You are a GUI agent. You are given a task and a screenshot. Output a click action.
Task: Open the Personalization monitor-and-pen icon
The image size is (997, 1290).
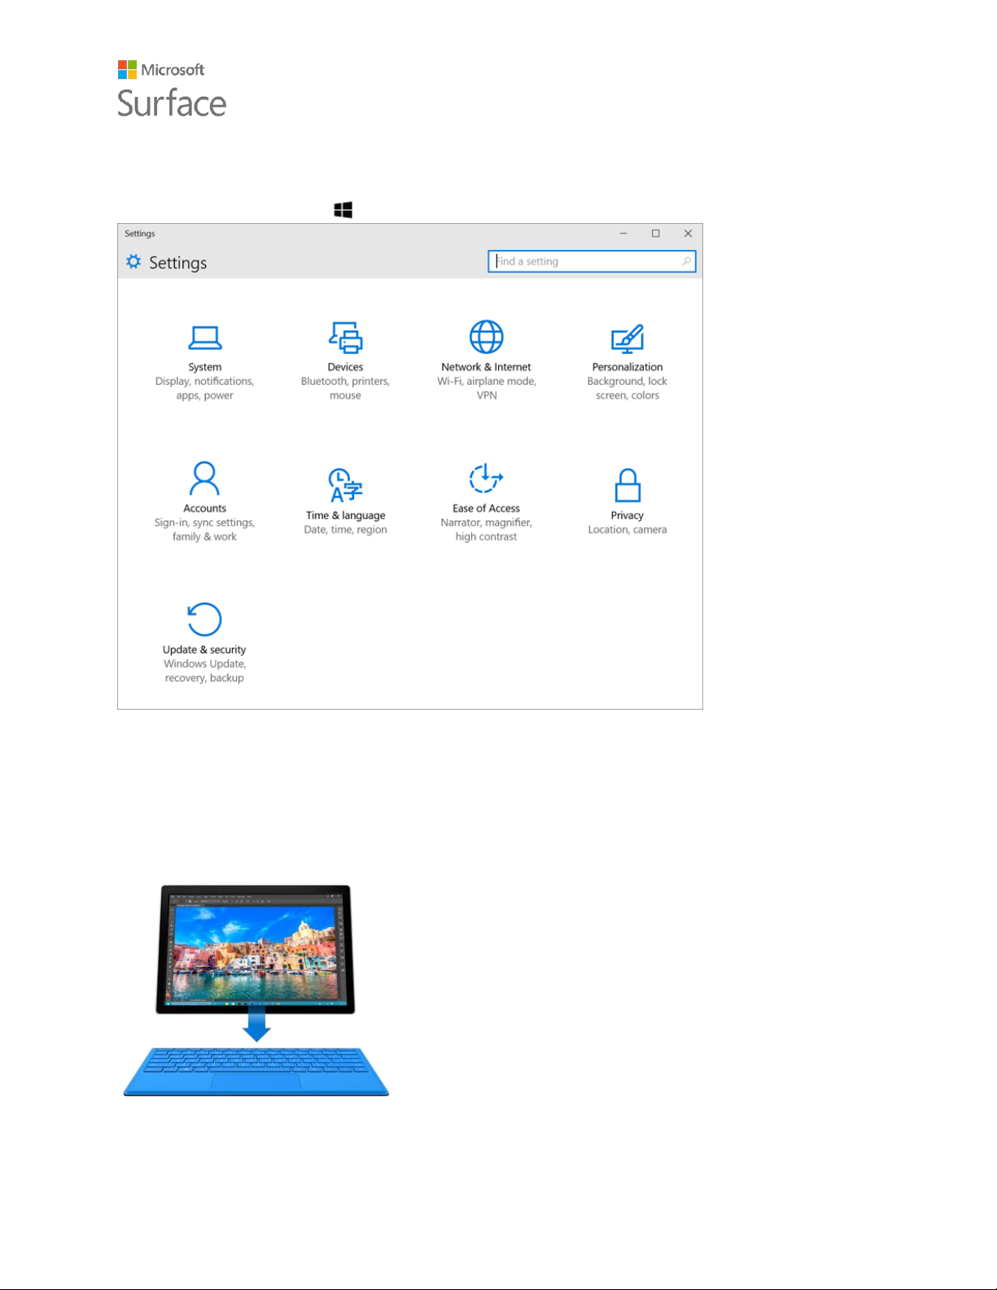coord(627,339)
